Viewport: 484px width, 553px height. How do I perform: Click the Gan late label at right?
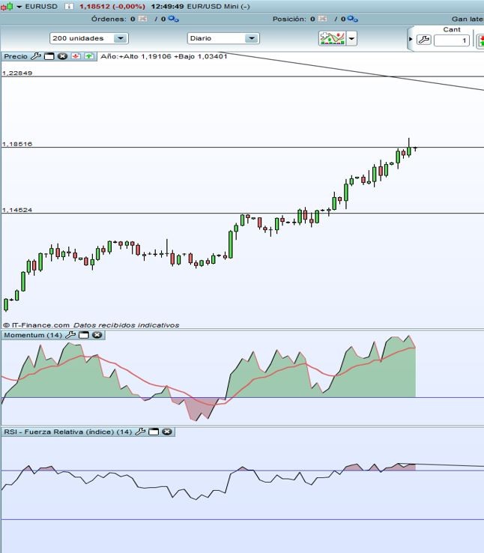tap(468, 19)
